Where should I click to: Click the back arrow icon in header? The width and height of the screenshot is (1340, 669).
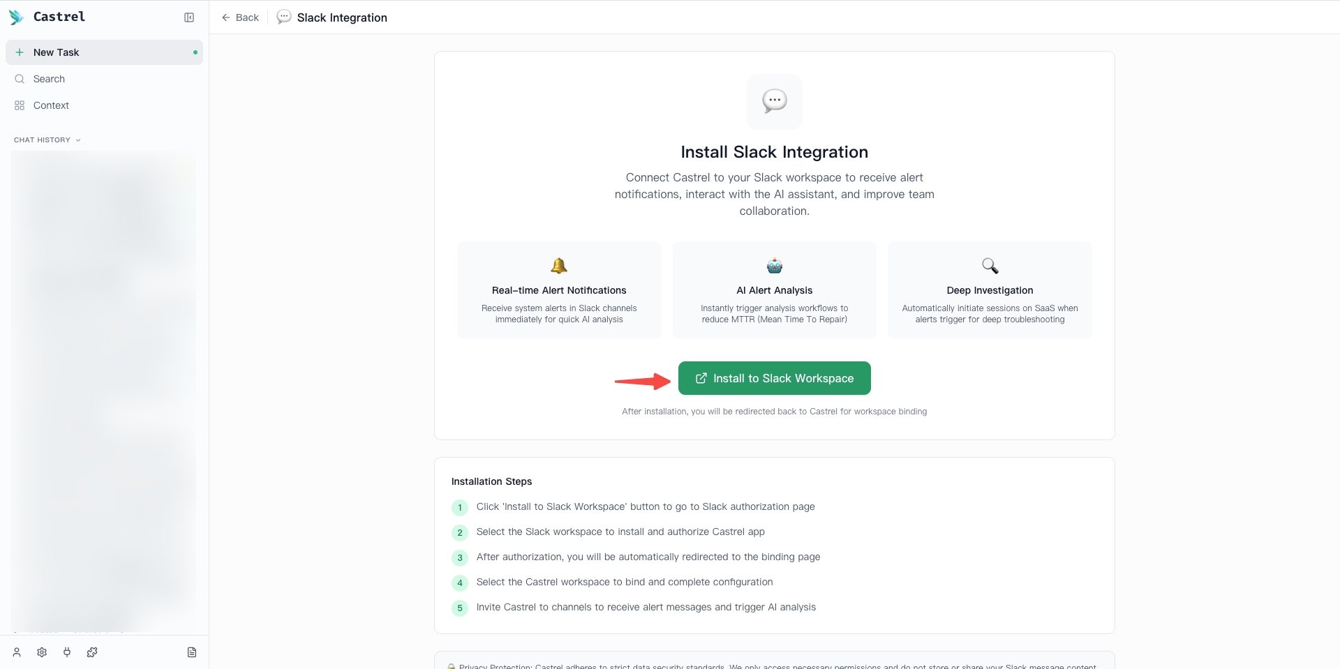click(225, 17)
